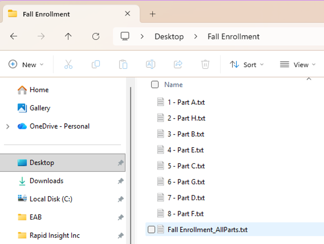Select Fall Enrollment_AllParts.txt file name
This screenshot has height=244, width=324.
tap(208, 229)
